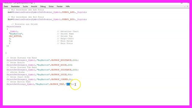Open the Extras menu
The width and height of the screenshot is (192, 108).
[51, 7]
